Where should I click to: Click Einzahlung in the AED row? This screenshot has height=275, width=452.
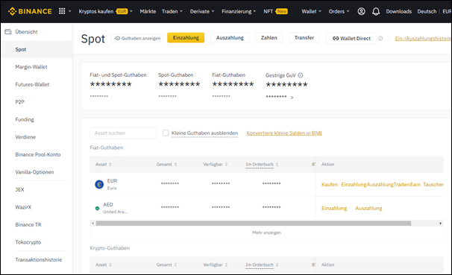[334, 208]
